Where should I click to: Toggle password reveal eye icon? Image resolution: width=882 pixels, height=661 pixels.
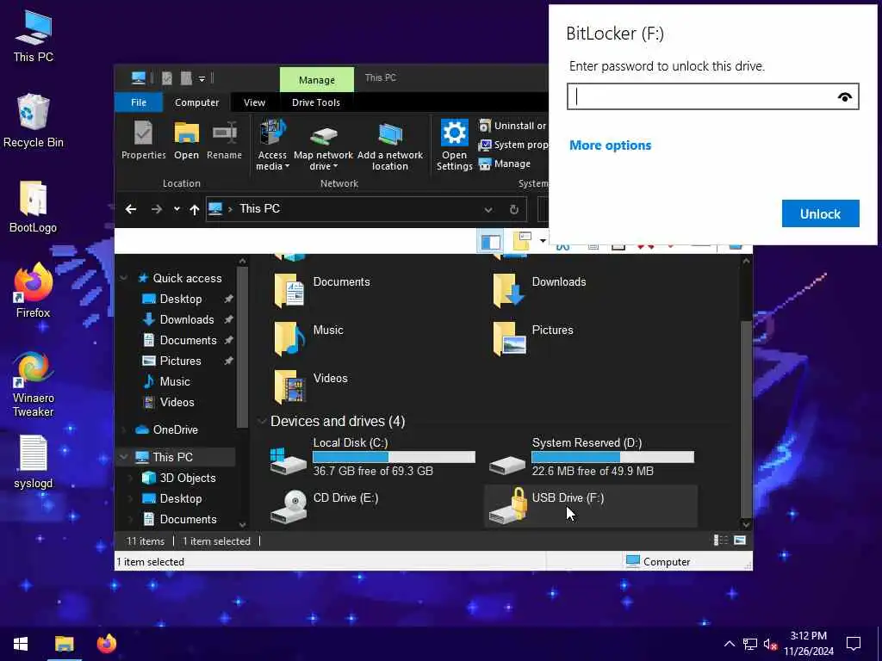tap(844, 97)
